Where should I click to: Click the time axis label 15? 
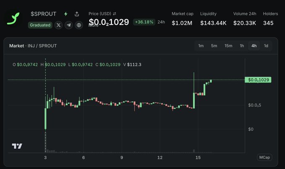tap(198, 158)
